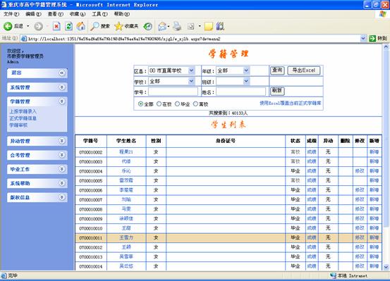Select the 离校 radio button
This screenshot has width=390, height=281.
click(x=195, y=104)
